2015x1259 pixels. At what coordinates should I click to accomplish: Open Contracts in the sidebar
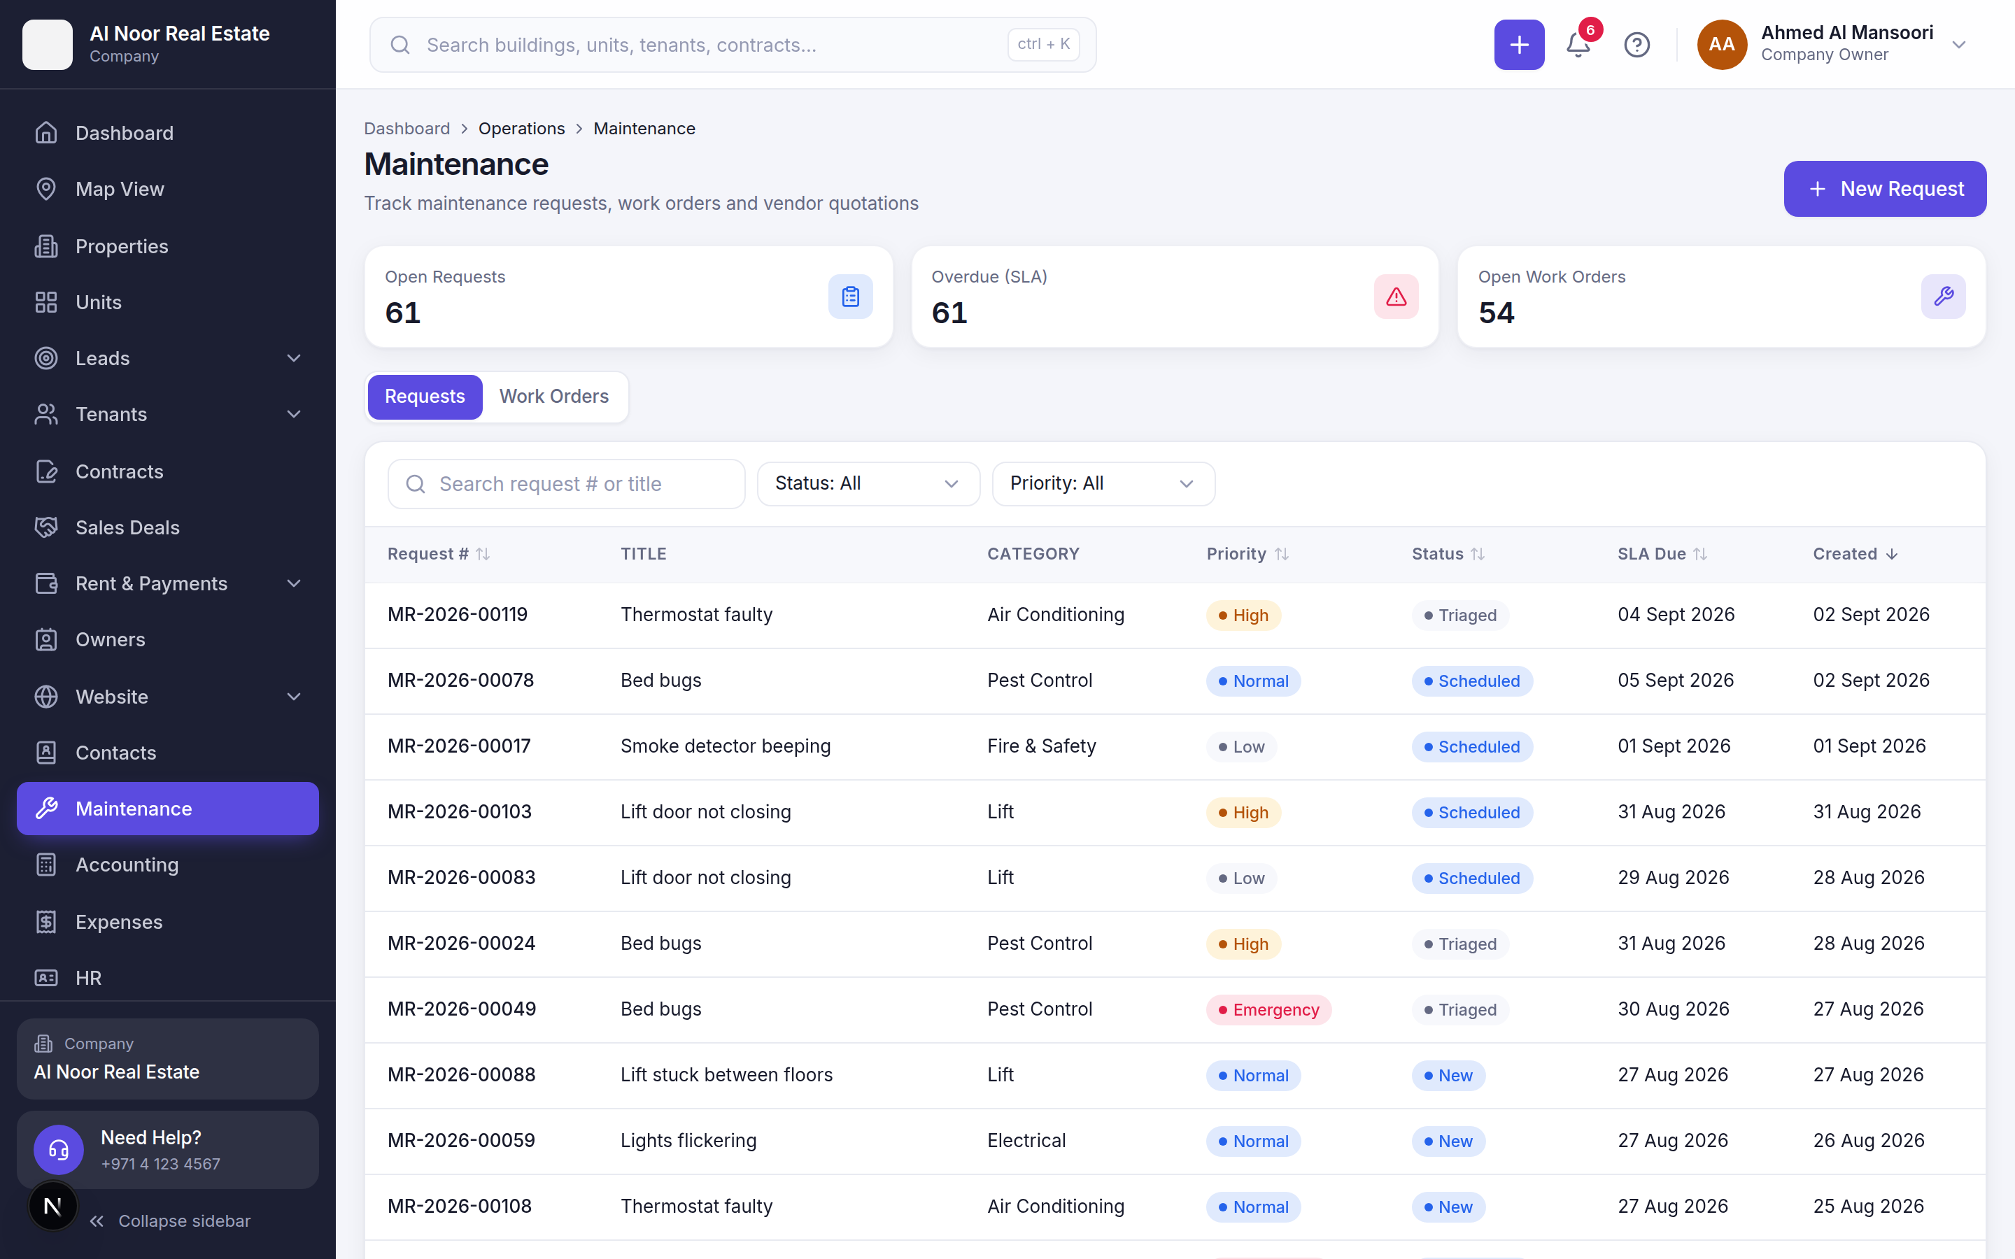tap(167, 471)
